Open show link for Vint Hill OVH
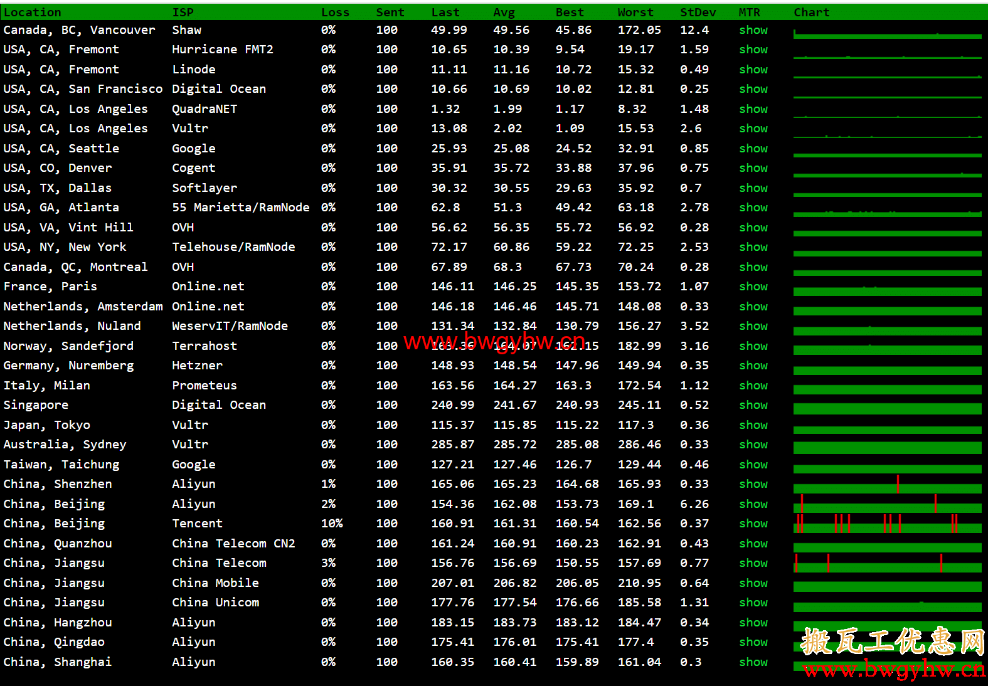This screenshot has height=686, width=988. [753, 228]
